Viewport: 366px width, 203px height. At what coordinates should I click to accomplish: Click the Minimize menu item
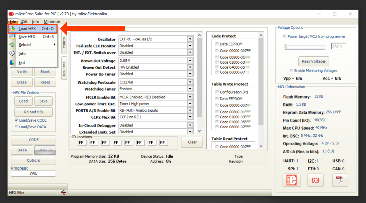52,21
